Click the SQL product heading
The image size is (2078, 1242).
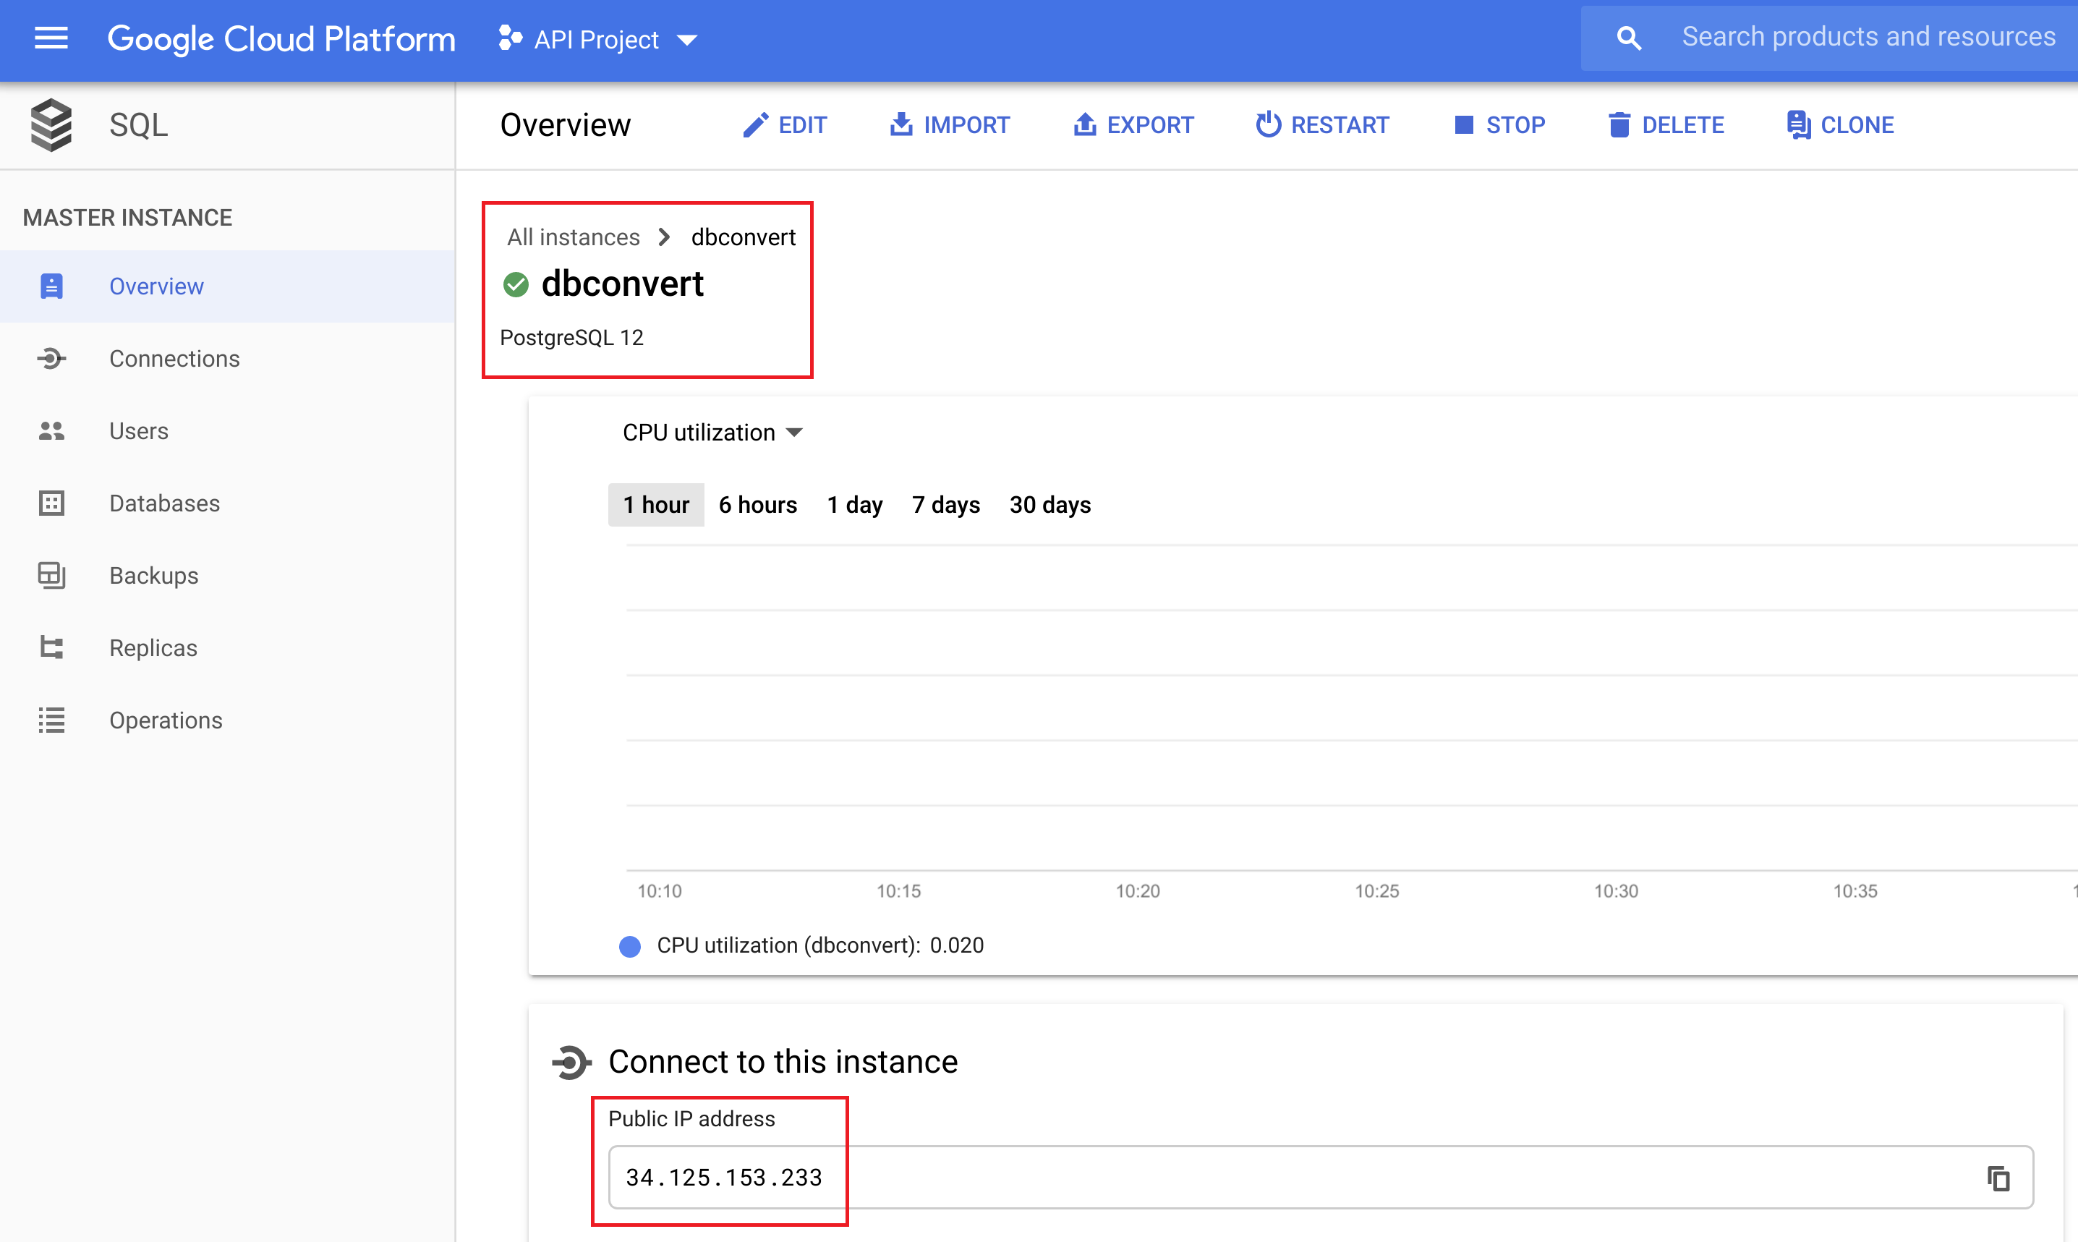point(139,126)
